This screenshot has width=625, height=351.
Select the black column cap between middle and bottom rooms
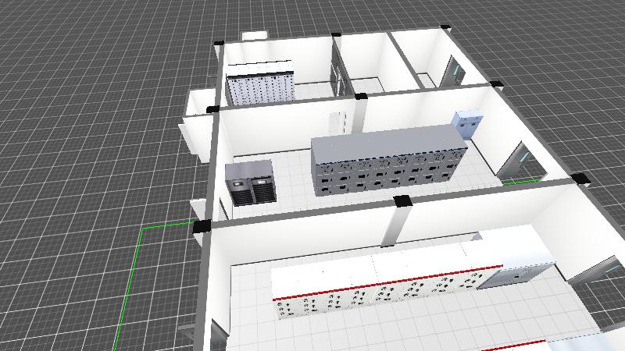(402, 202)
